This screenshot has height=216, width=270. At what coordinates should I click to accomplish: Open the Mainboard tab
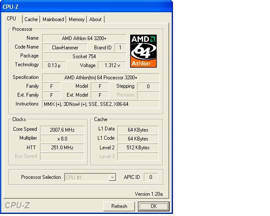click(x=53, y=19)
